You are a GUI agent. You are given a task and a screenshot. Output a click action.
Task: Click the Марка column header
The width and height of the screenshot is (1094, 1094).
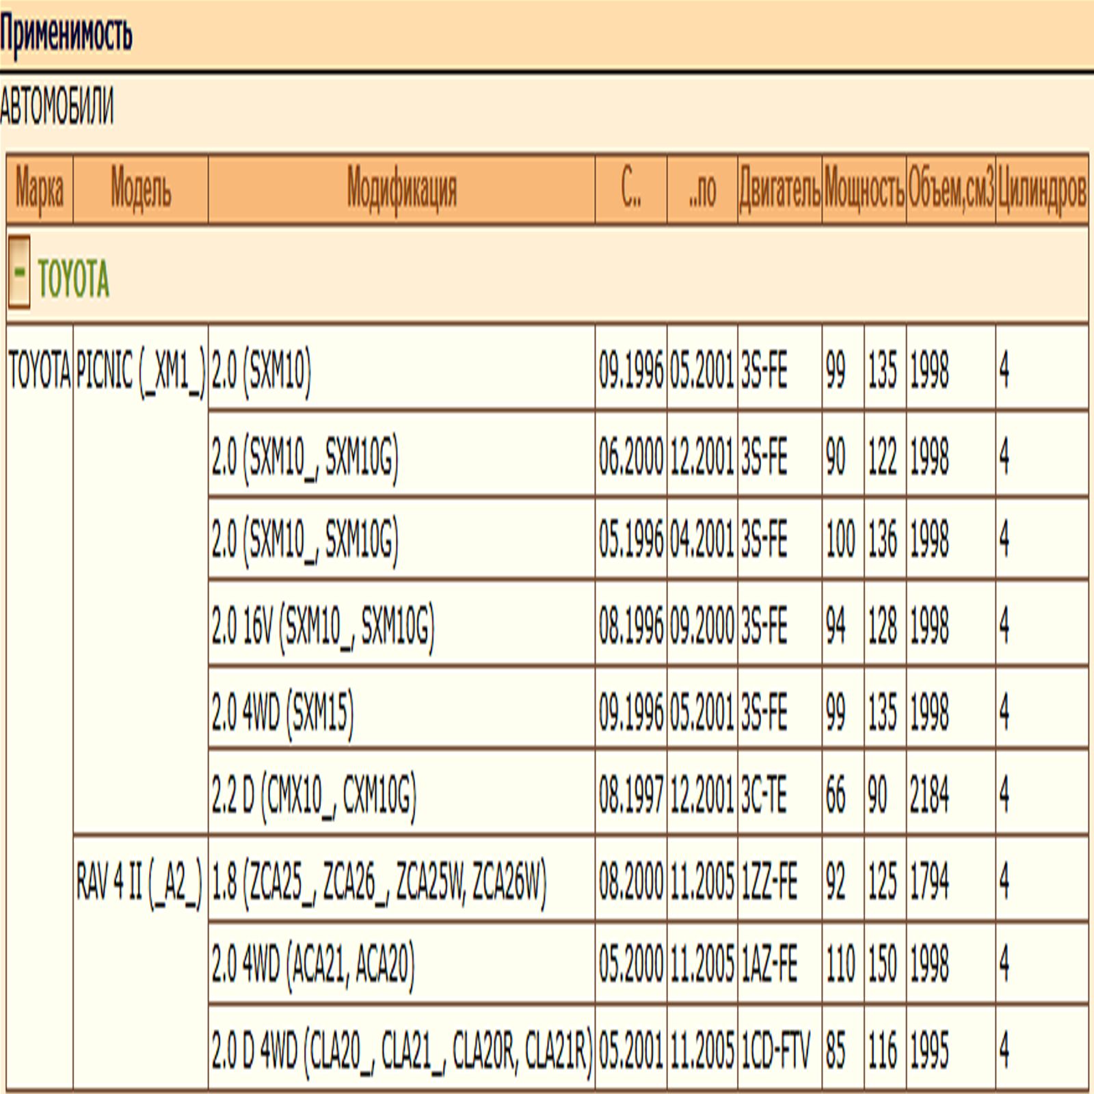(x=40, y=189)
